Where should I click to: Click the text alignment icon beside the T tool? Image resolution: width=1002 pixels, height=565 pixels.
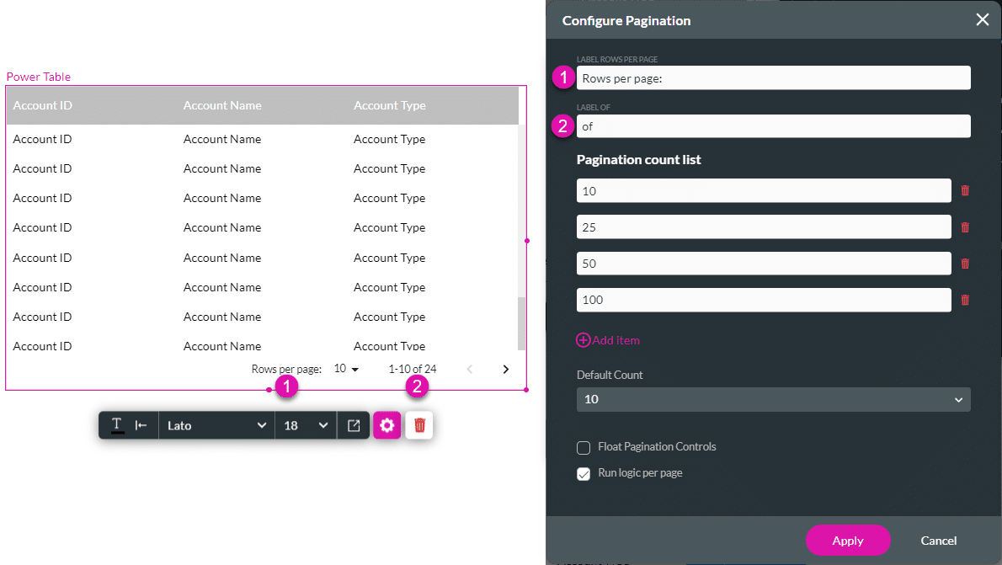141,424
